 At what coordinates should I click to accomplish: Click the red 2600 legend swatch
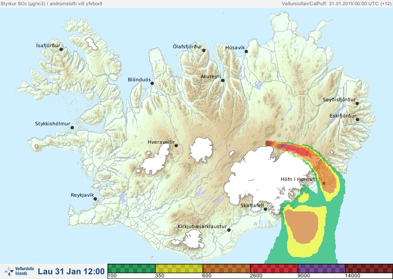coord(274,269)
